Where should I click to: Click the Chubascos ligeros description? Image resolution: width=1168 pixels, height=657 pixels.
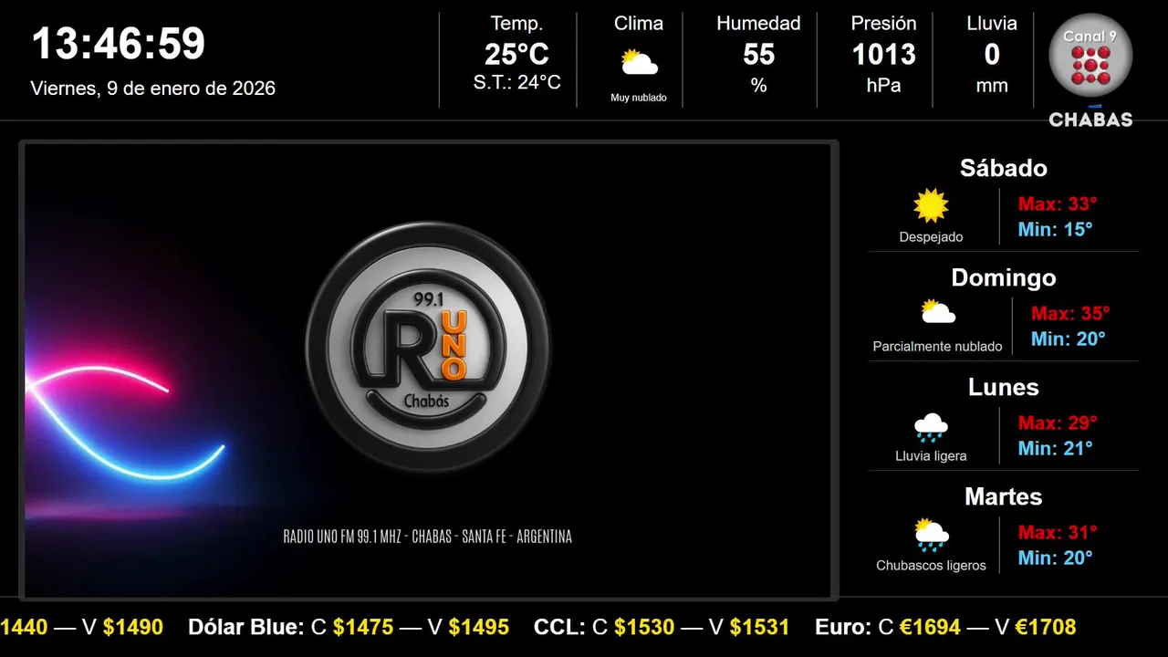click(931, 566)
